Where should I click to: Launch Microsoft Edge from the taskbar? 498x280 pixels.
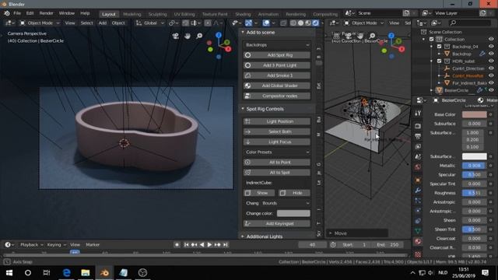[x=66, y=273]
